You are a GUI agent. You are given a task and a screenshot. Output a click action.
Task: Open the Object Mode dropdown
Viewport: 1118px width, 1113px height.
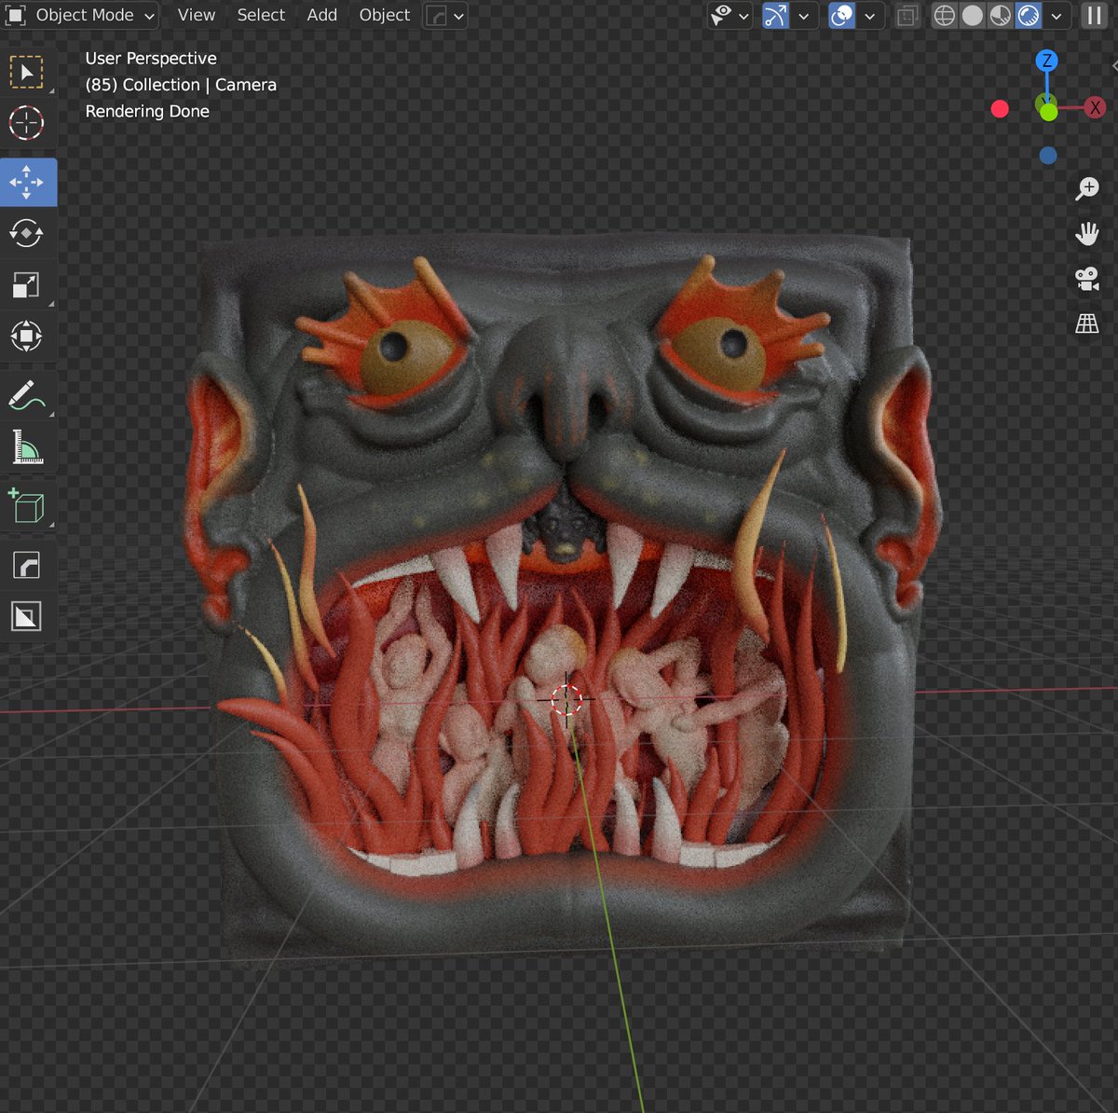pos(80,16)
